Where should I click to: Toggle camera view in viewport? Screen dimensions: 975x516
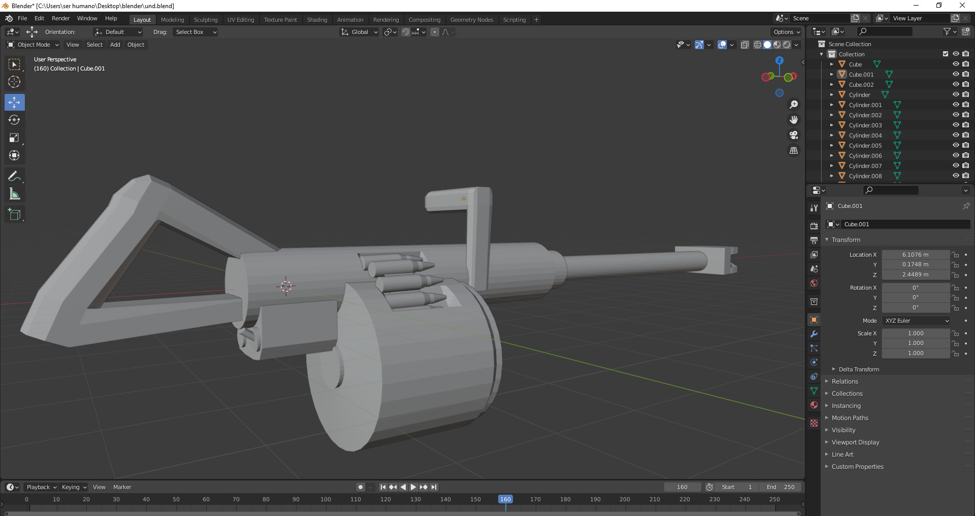(793, 135)
